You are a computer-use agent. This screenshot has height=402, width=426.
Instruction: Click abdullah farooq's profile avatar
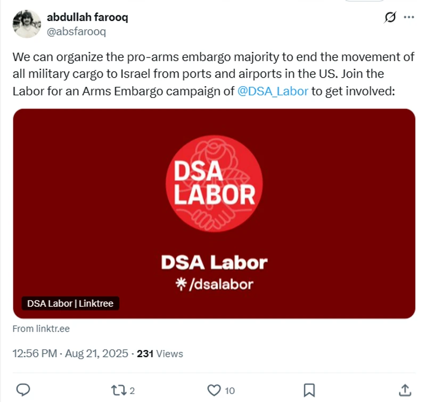[27, 24]
